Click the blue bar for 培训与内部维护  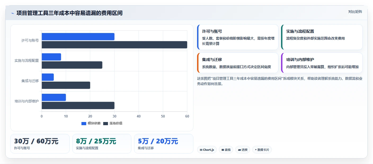pos(54,97)
